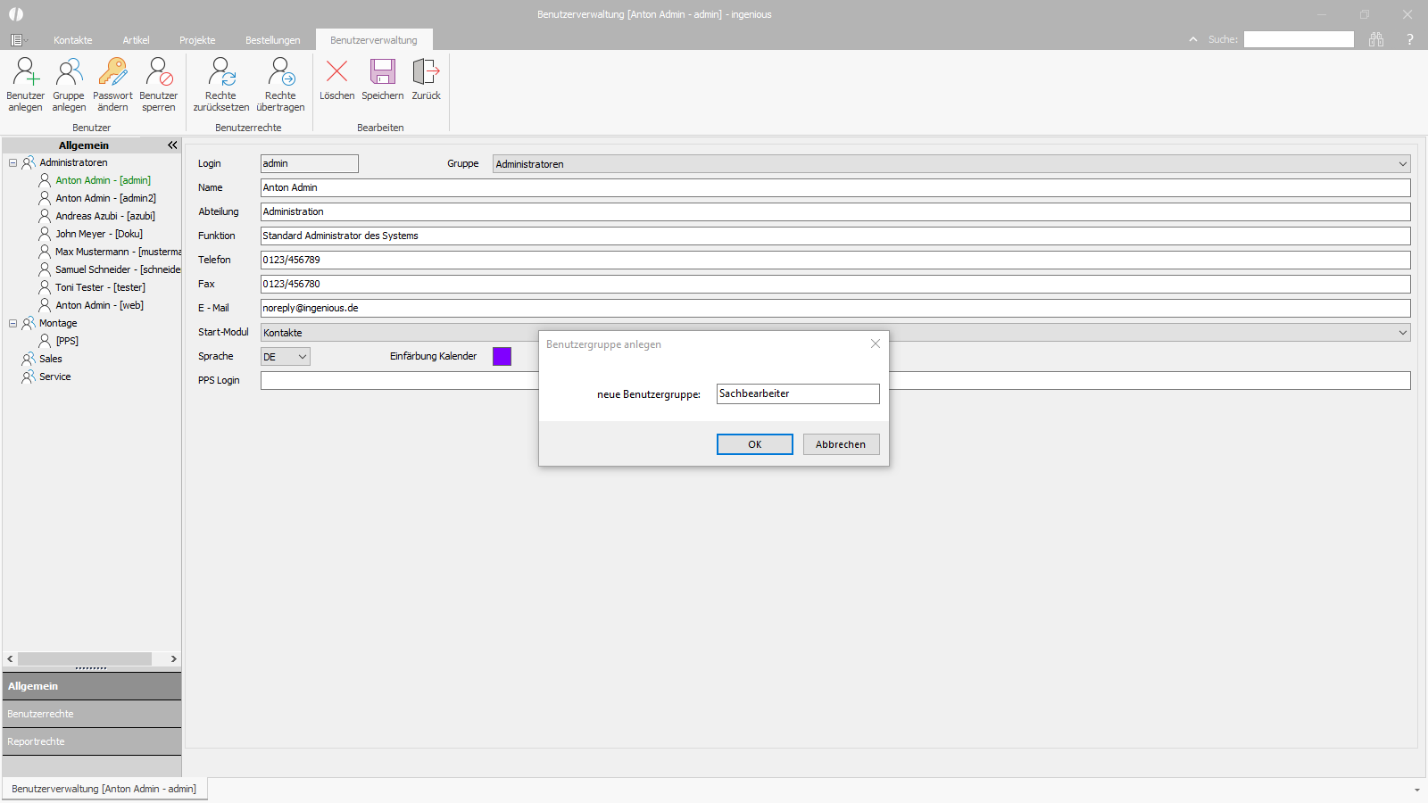Click the neue Benutzergruppe input field

pyautogui.click(x=798, y=393)
